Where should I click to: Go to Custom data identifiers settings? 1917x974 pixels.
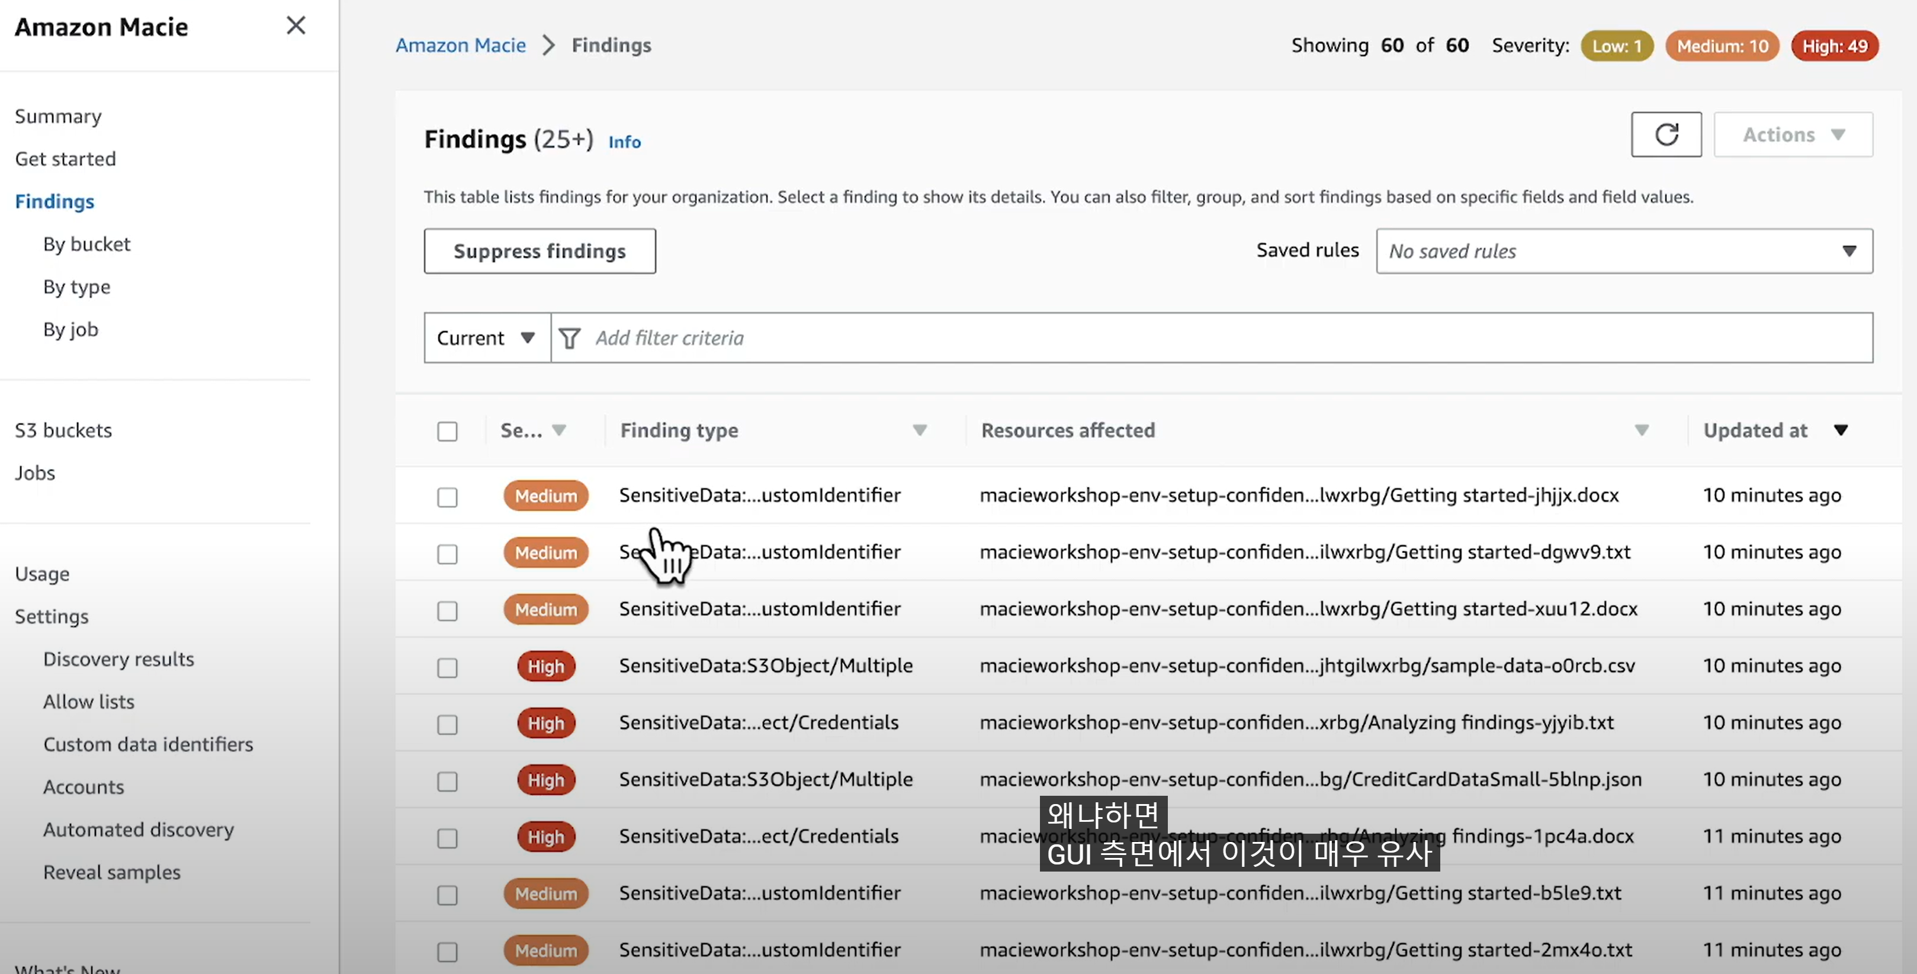(x=147, y=744)
